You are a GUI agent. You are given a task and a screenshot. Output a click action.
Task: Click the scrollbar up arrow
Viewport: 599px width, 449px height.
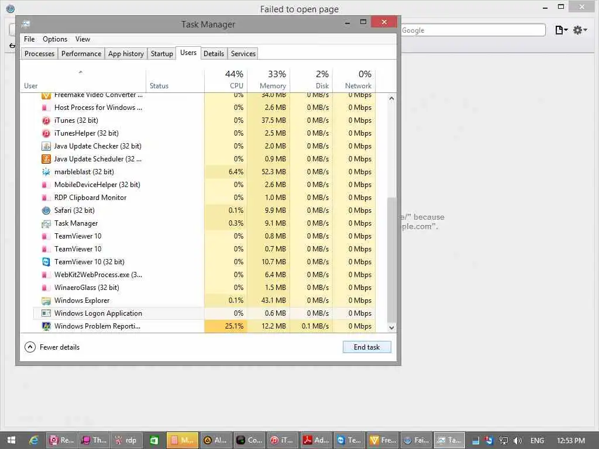pos(391,98)
